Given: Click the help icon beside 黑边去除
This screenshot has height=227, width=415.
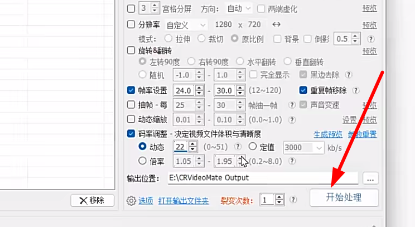Looking at the screenshot, I should (349, 75).
